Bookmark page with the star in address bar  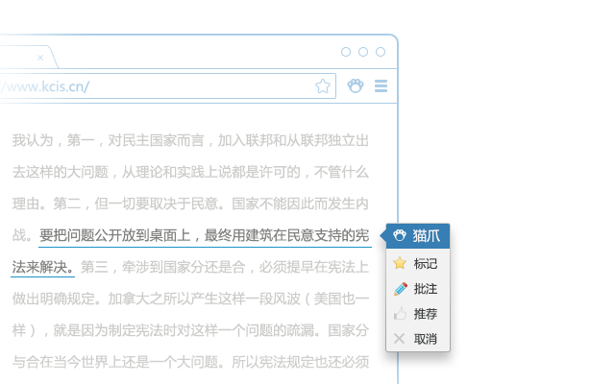[x=323, y=86]
